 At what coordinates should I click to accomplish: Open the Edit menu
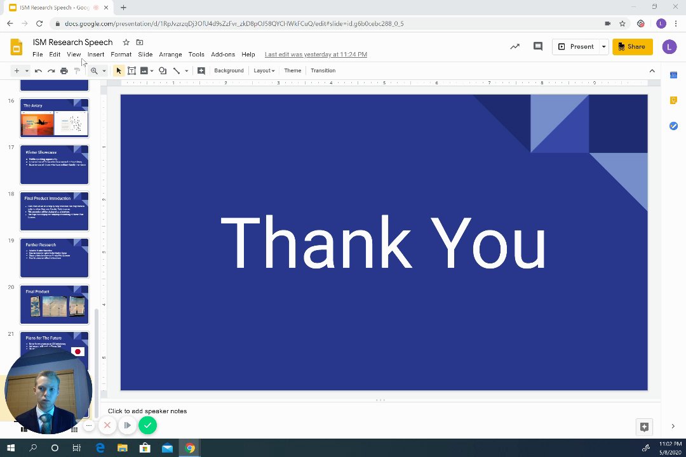55,55
